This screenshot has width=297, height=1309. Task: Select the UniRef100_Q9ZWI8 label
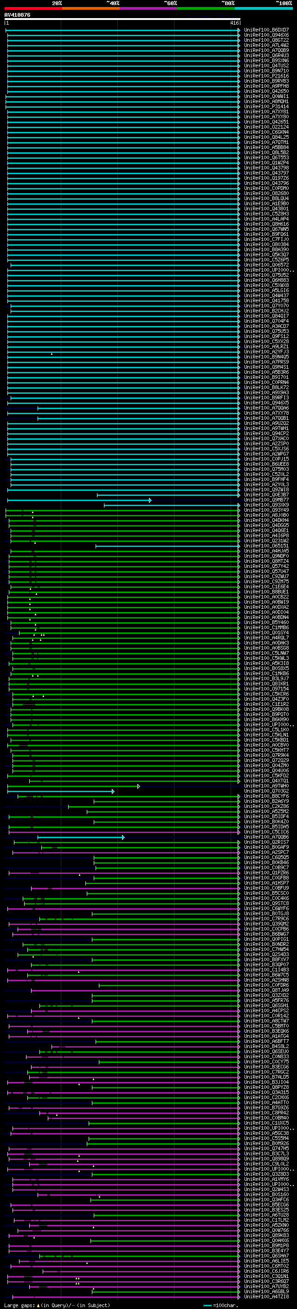click(x=266, y=489)
